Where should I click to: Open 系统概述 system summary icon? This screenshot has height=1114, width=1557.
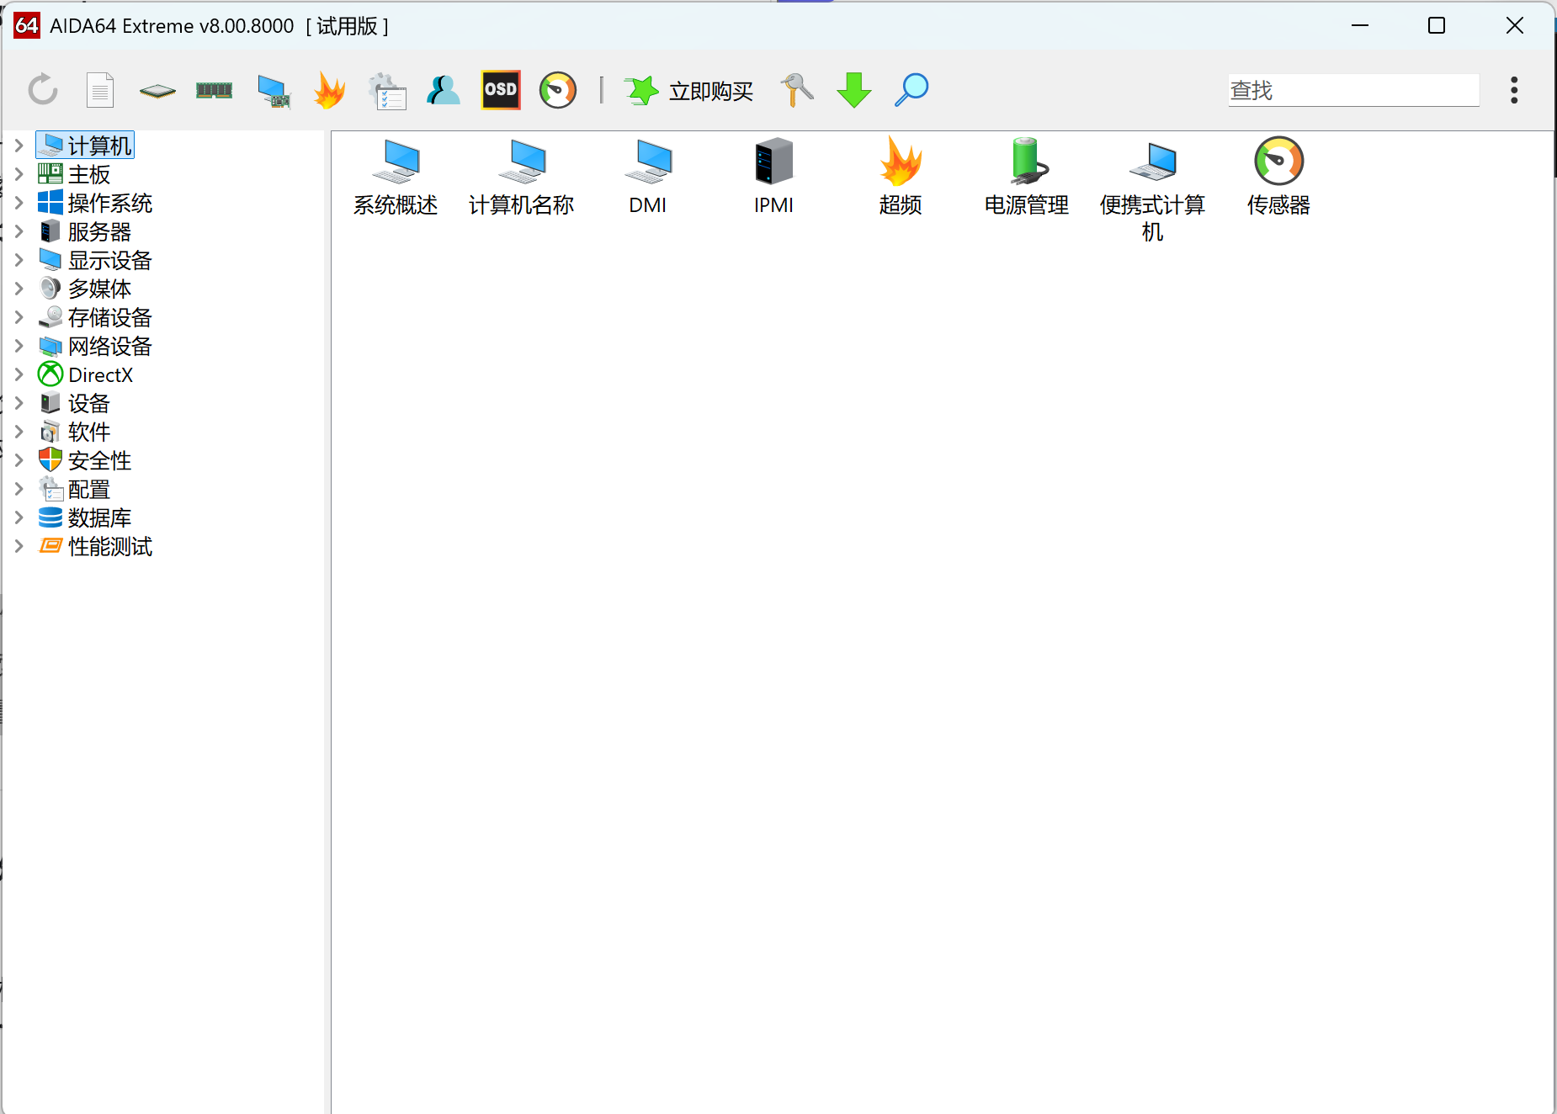tap(396, 178)
